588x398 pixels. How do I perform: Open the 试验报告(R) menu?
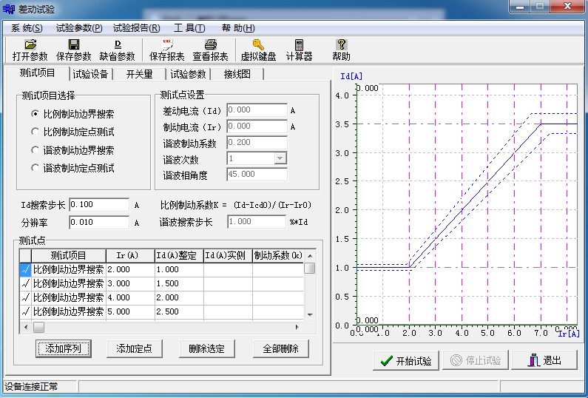[x=136, y=28]
